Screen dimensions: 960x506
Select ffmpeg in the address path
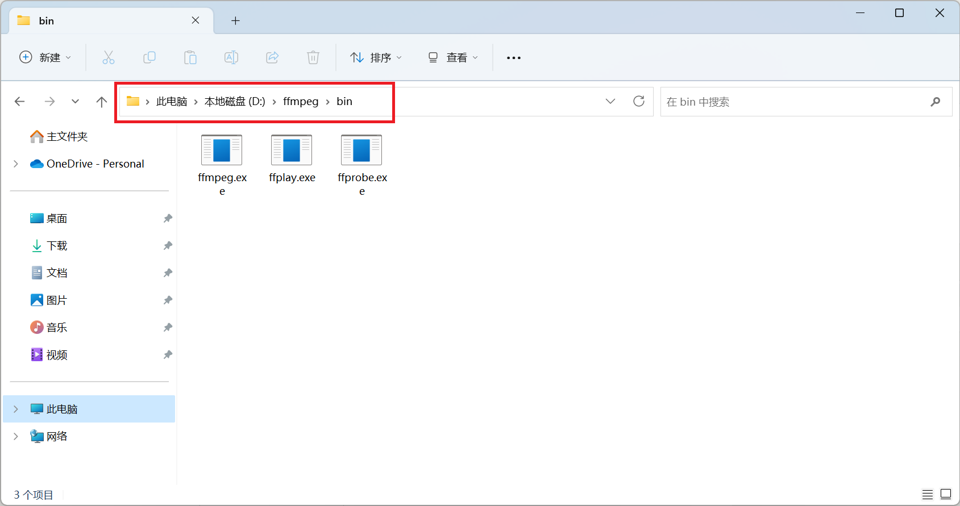pos(301,102)
